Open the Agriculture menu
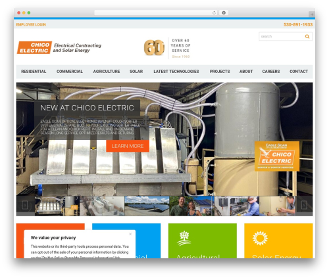This screenshot has height=278, width=329. click(107, 72)
